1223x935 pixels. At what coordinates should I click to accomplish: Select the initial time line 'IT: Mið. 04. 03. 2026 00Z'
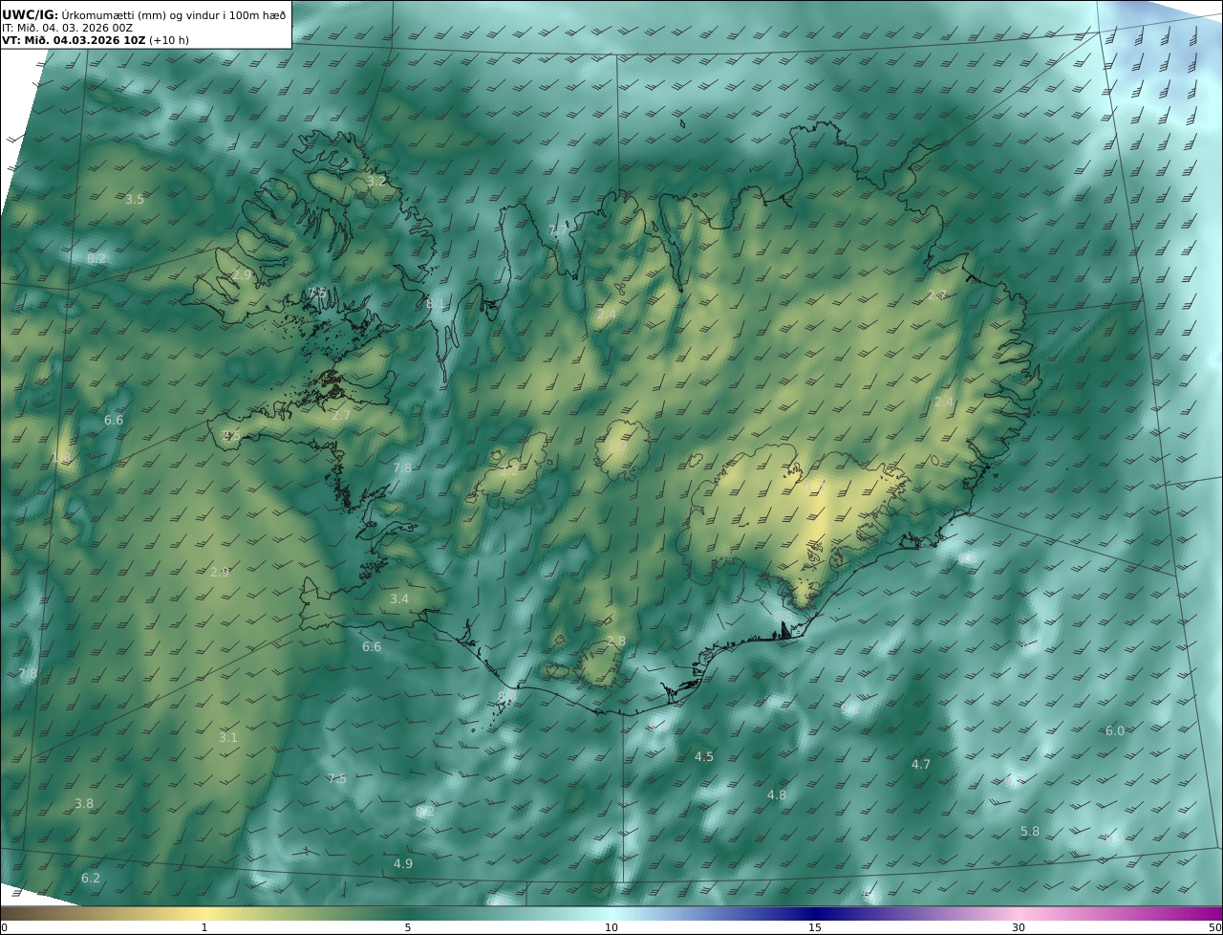68,28
